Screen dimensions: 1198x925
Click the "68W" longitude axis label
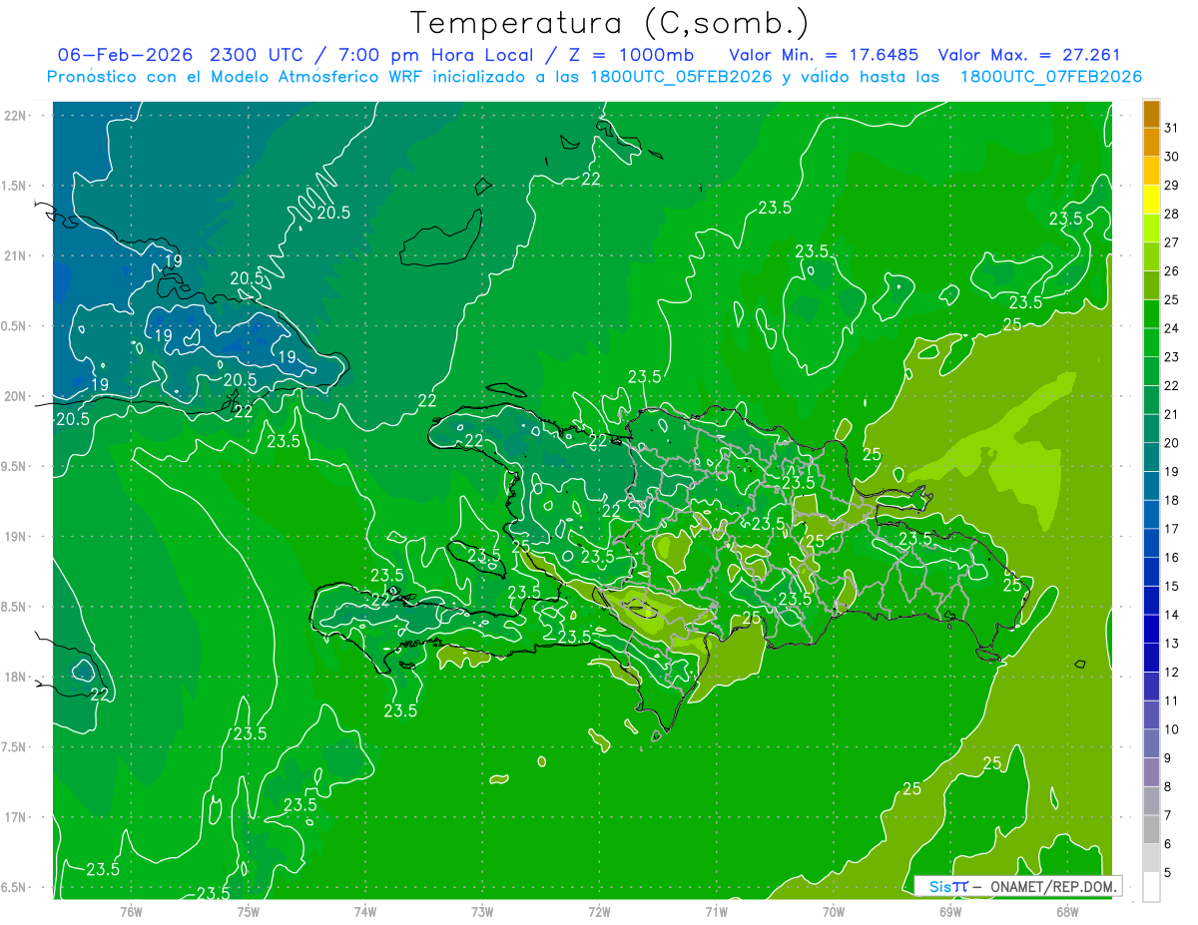1067,911
